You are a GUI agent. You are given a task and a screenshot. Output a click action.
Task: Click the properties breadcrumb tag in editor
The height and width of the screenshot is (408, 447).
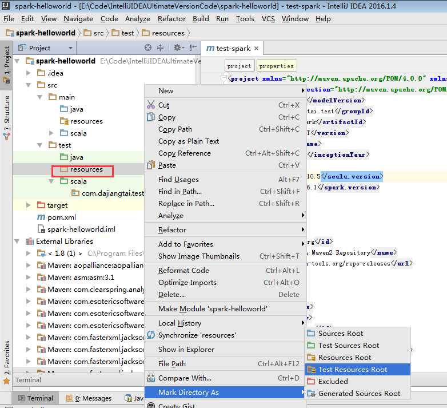click(277, 66)
